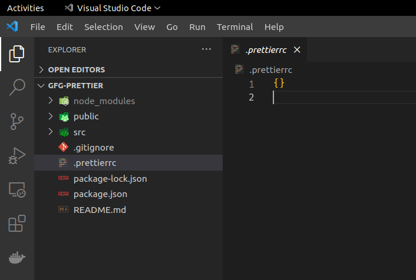Open package.json file in explorer
The height and width of the screenshot is (280, 416).
click(x=100, y=194)
